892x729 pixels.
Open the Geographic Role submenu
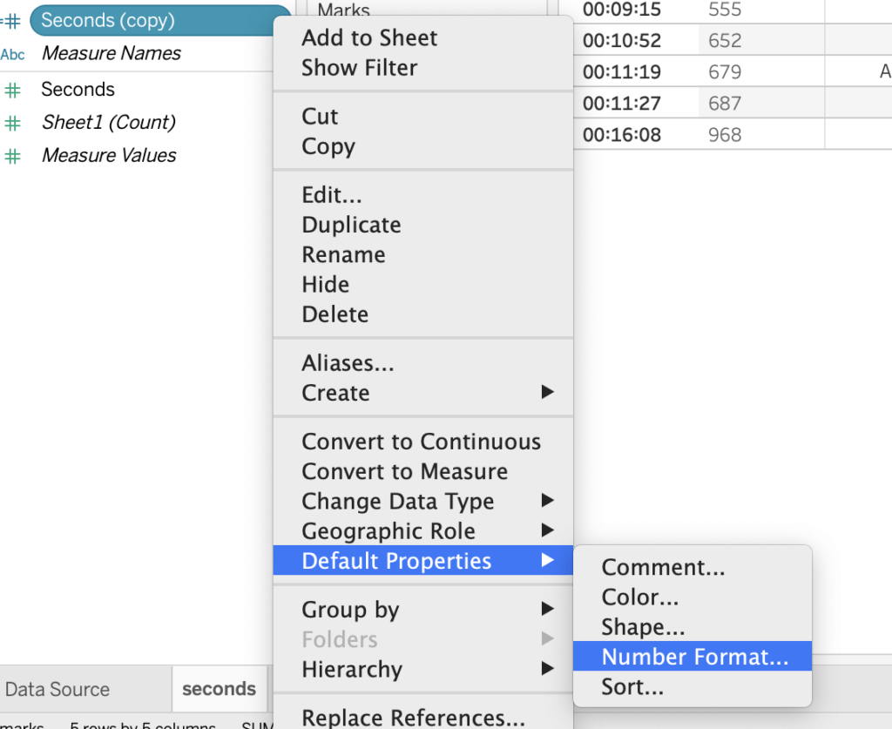547,530
